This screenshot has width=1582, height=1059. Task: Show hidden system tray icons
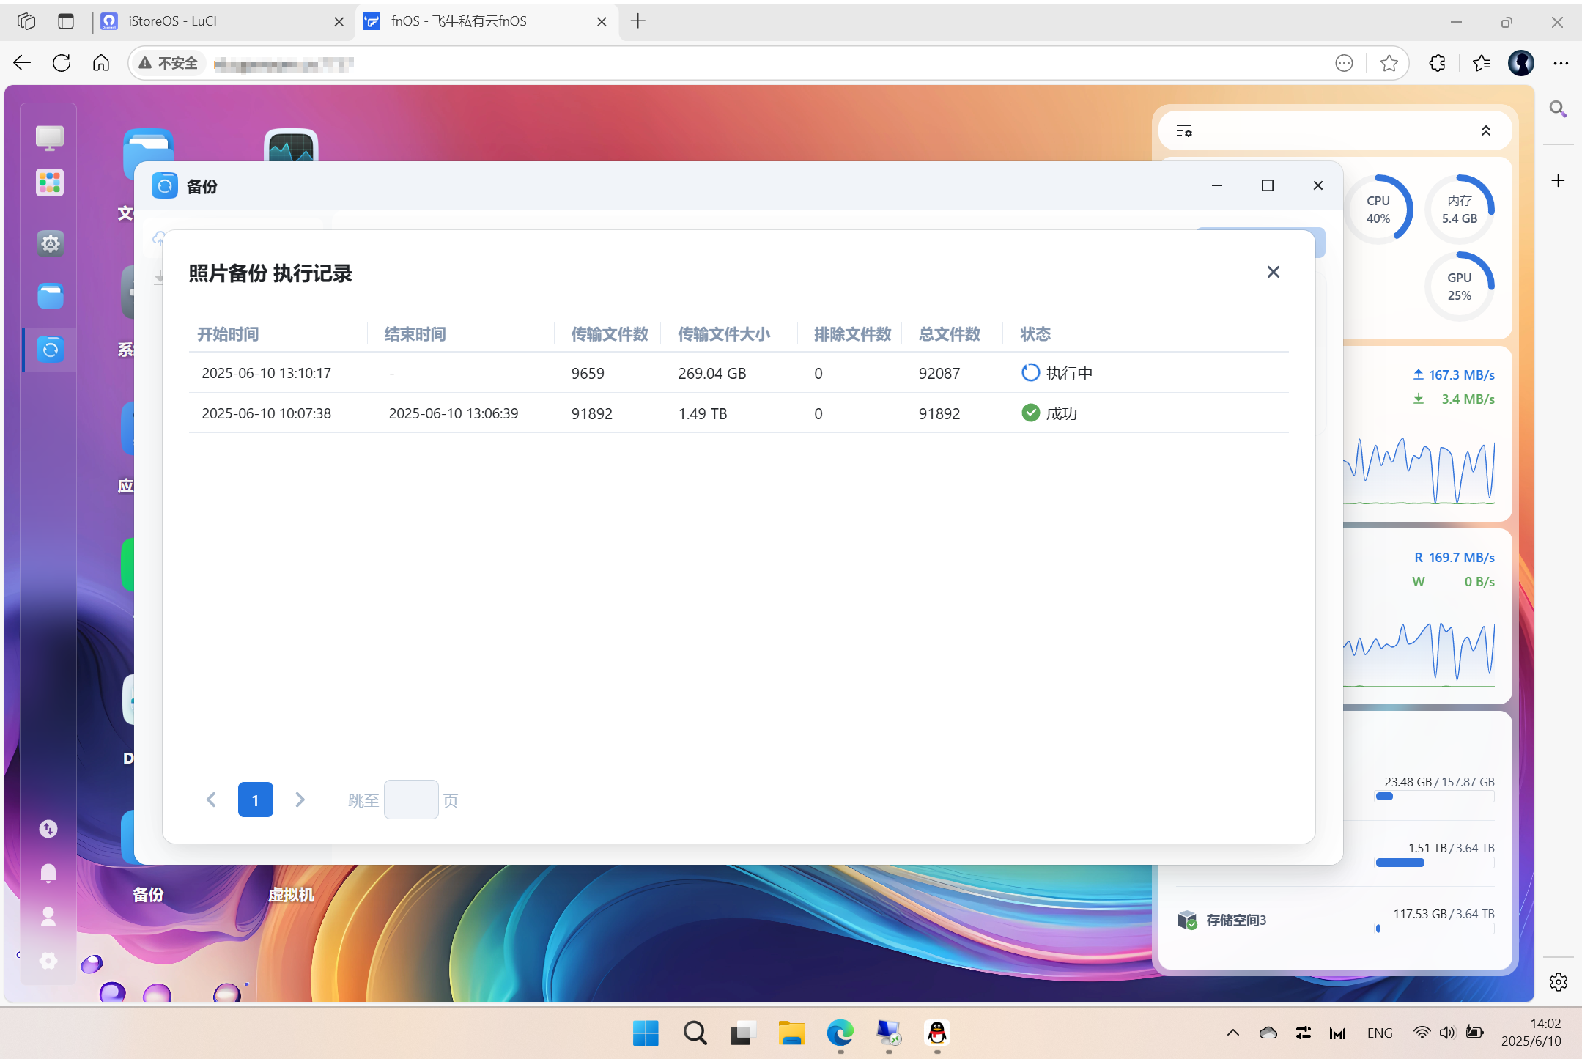(1233, 1033)
